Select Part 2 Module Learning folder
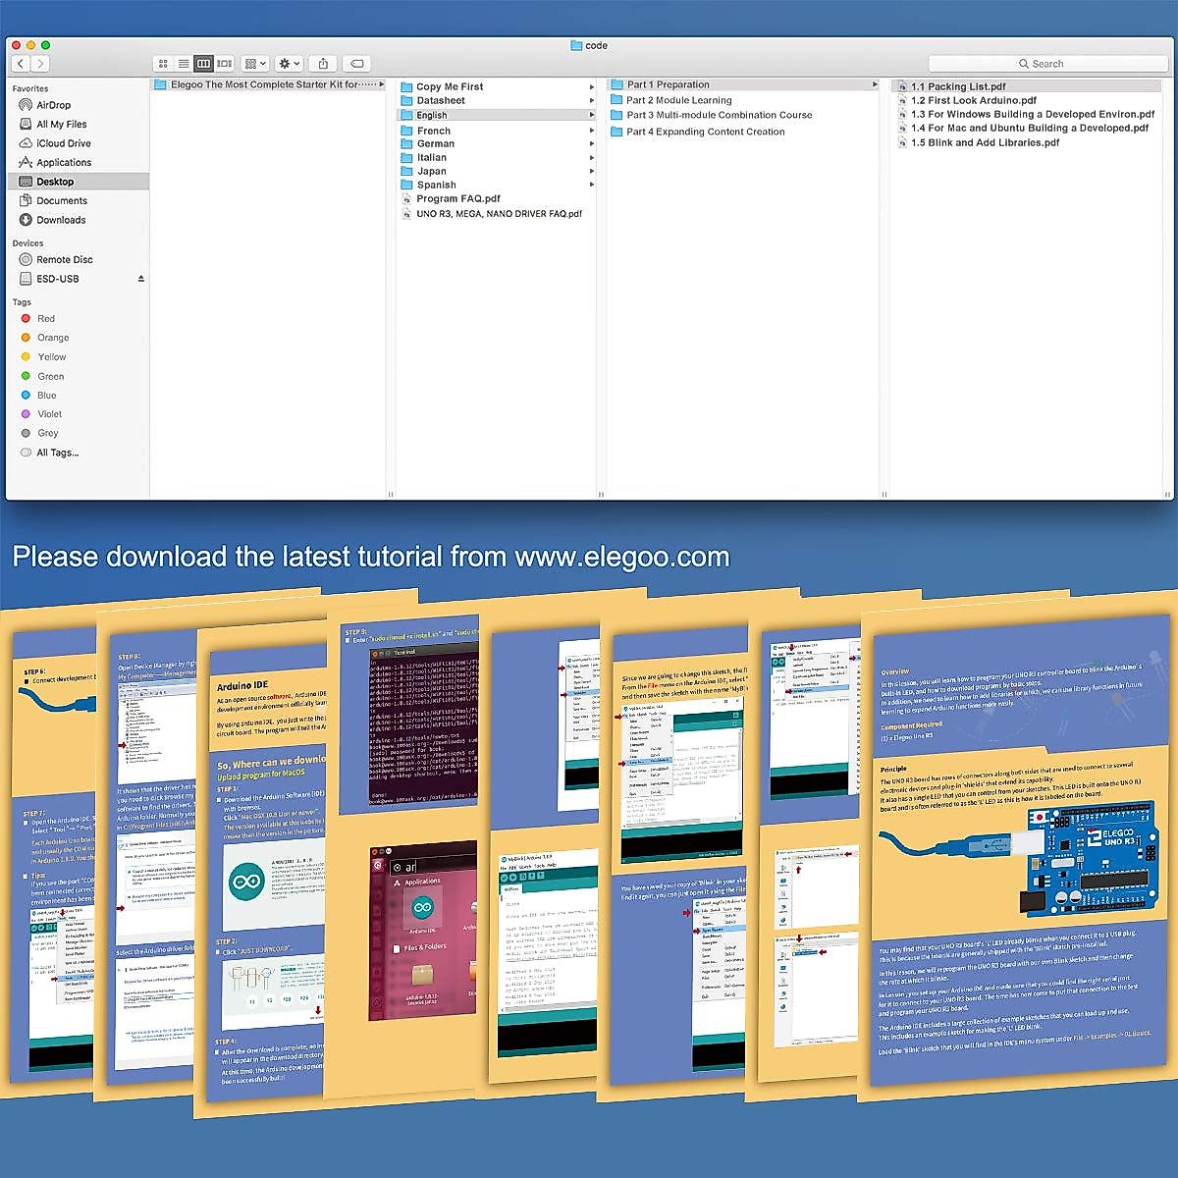The image size is (1178, 1178). click(678, 100)
